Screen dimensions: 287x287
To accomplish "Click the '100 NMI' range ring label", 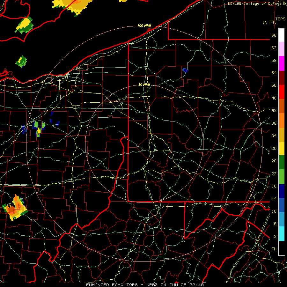I will (144, 26).
